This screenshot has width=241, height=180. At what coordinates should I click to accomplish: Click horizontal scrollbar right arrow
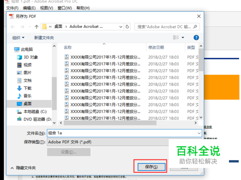pyautogui.click(x=196, y=123)
